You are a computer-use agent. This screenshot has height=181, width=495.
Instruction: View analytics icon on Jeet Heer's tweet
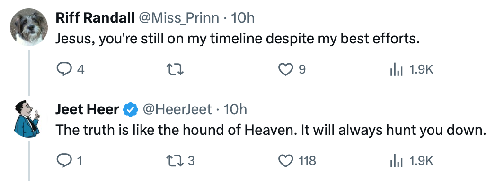[396, 161]
